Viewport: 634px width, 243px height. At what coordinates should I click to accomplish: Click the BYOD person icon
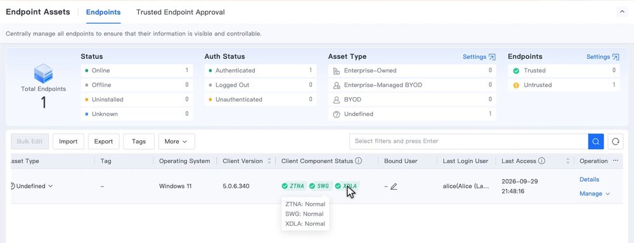(337, 100)
